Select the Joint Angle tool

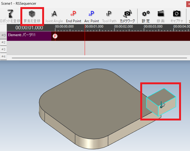point(54,16)
